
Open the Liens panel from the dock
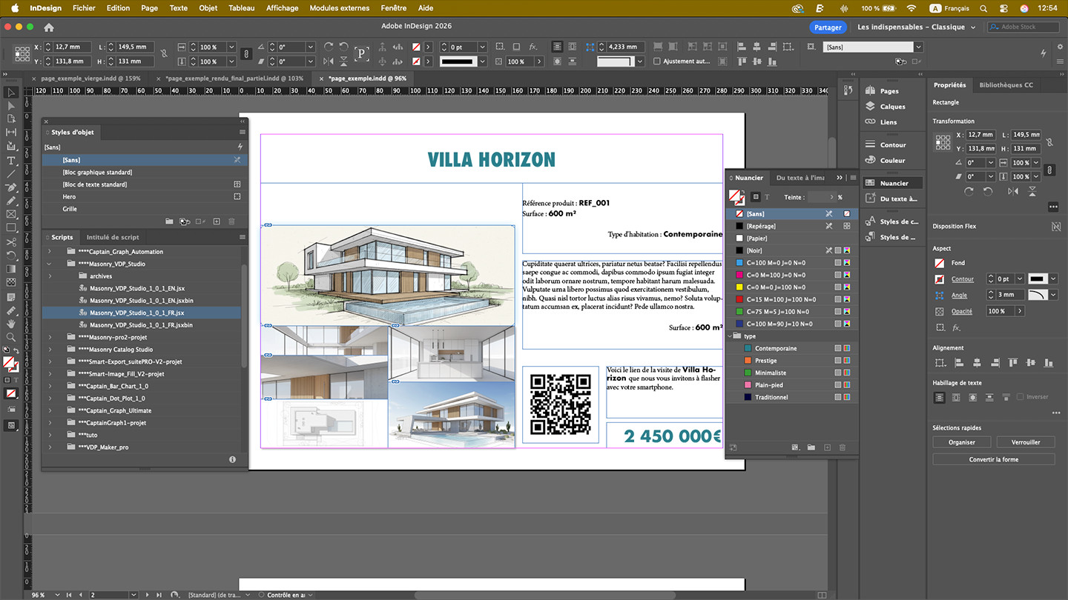coord(888,122)
